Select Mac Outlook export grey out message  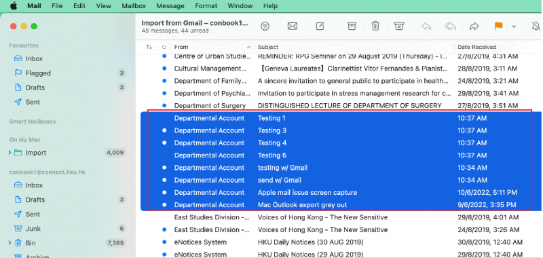(341, 205)
